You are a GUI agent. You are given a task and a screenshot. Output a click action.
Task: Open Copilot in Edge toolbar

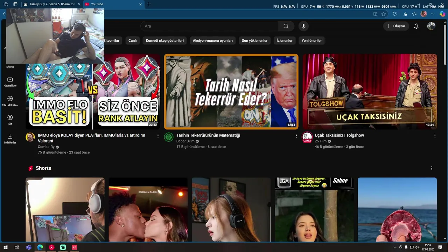(442, 14)
